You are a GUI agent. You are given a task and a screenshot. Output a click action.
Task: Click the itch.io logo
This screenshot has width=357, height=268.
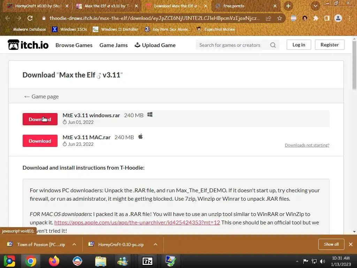pyautogui.click(x=28, y=45)
